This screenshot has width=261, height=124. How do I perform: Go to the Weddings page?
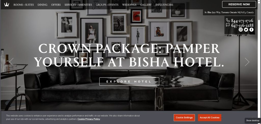[129, 5]
